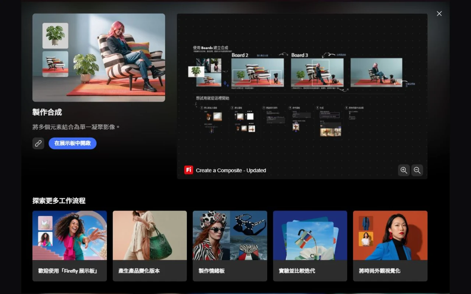
Task: Open the 製作情緒板 workflow card
Action: point(230,246)
